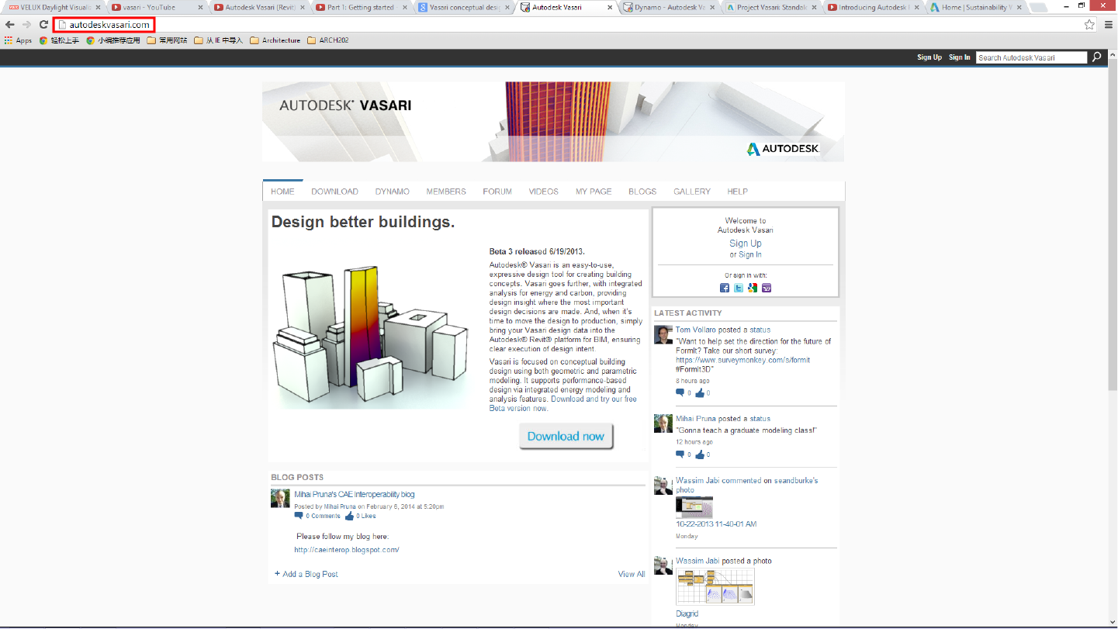Click the Download now button

566,436
